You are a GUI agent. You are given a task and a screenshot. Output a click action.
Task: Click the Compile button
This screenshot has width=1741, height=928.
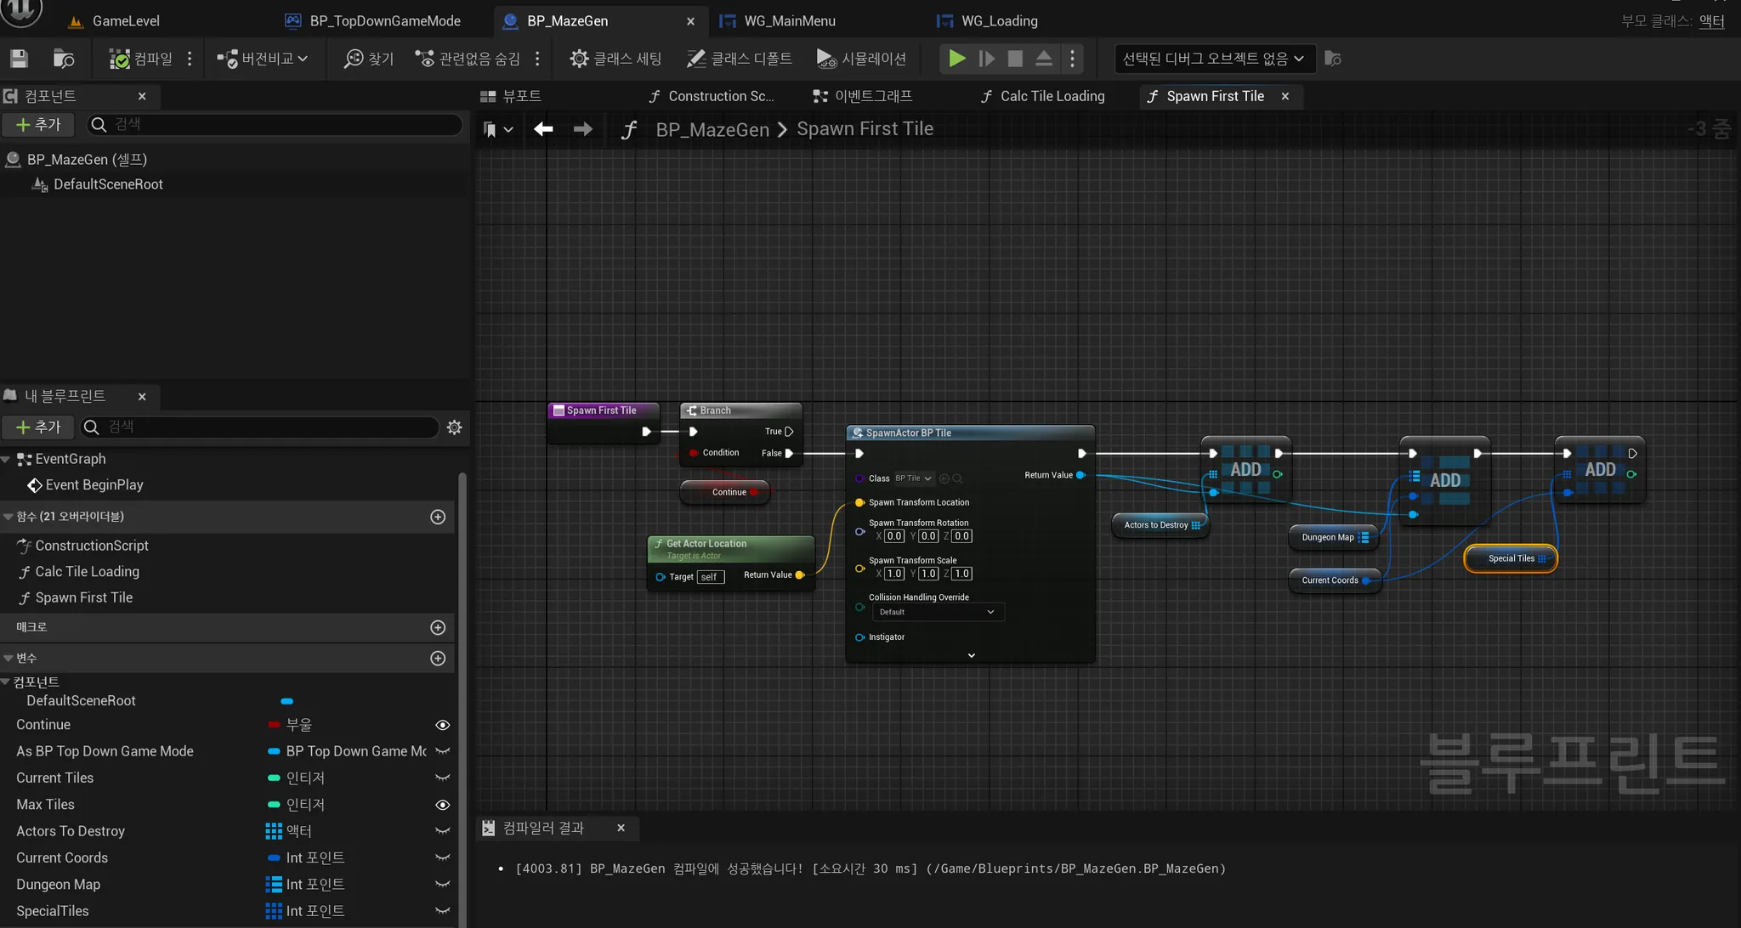point(141,59)
